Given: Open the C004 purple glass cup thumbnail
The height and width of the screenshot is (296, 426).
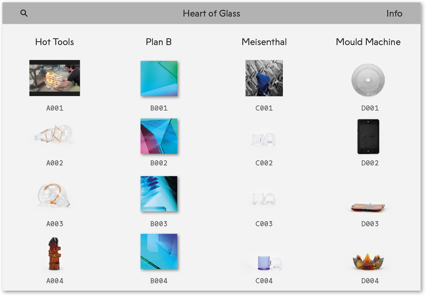Looking at the screenshot, I should [270, 263].
